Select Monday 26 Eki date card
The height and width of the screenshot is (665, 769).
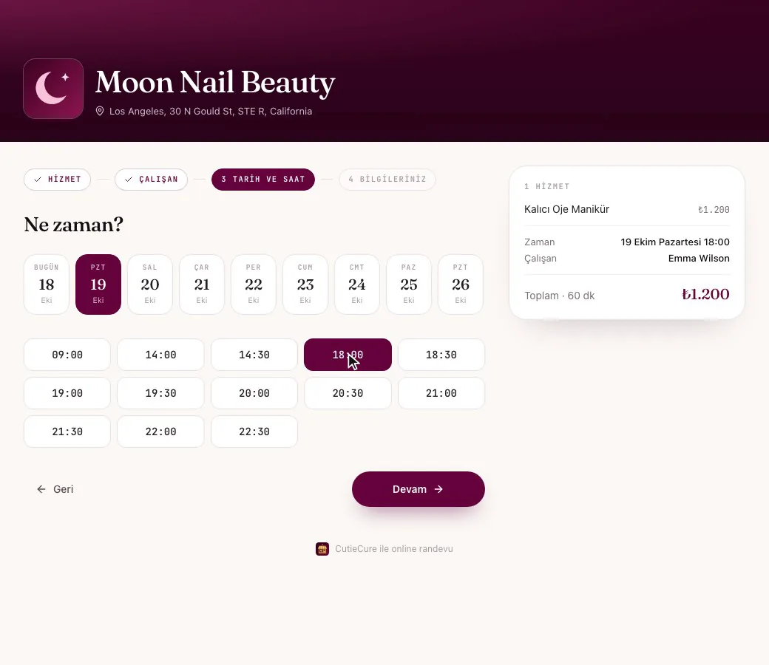click(x=461, y=284)
